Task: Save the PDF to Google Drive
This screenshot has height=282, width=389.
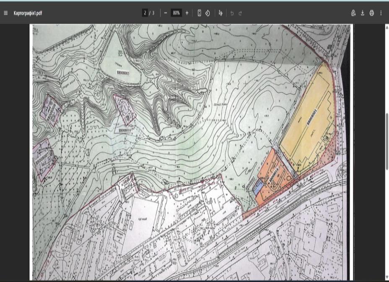Action: click(353, 13)
